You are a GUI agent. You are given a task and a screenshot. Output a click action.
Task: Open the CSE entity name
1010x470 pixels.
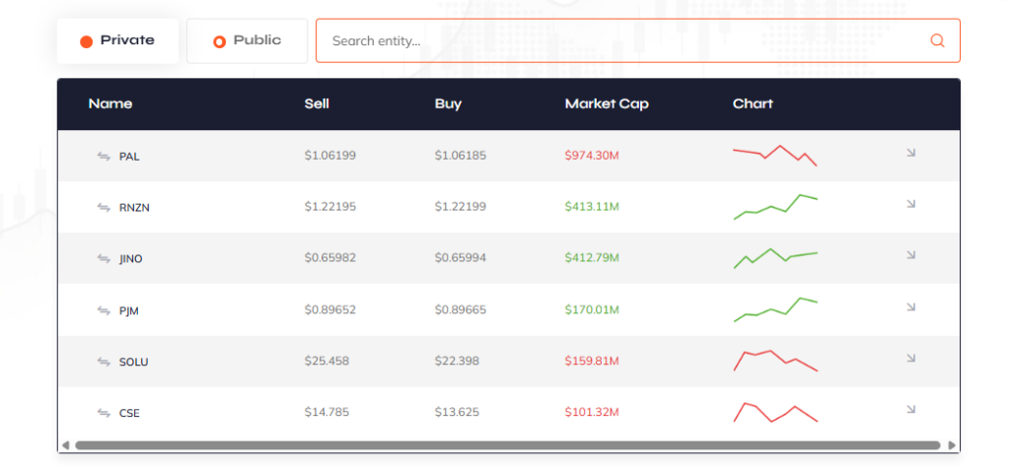(x=129, y=413)
